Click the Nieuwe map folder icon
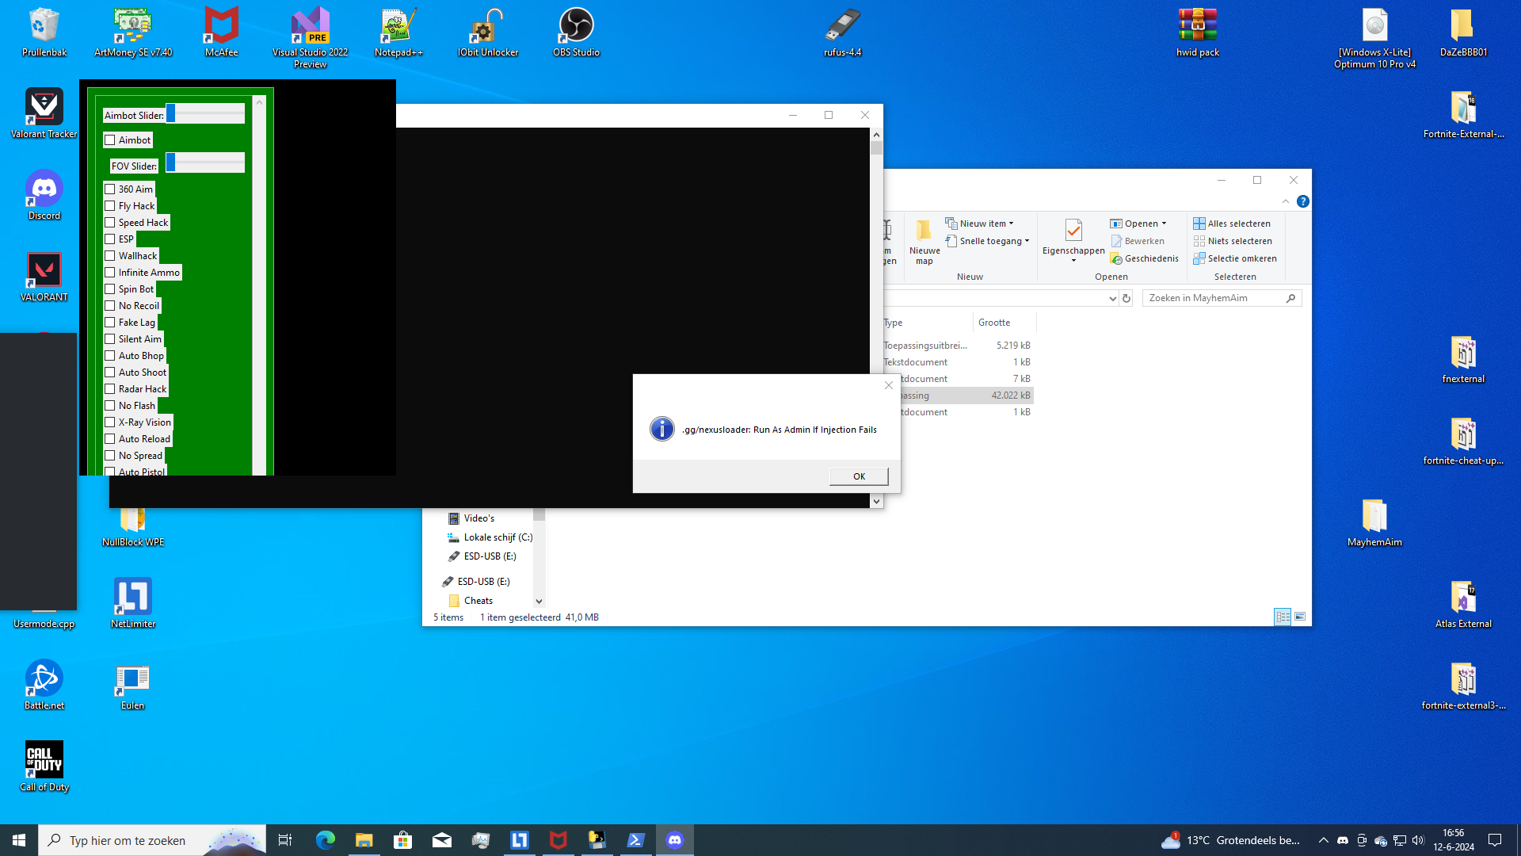The width and height of the screenshot is (1521, 856). 924,231
